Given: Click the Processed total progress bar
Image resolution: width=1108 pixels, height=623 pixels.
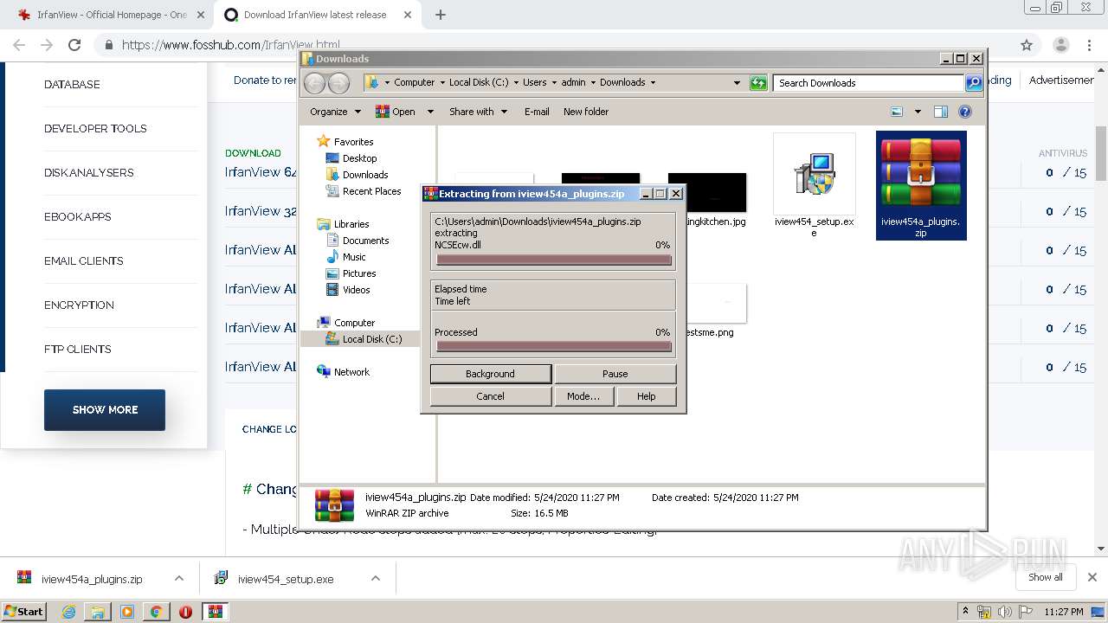Looking at the screenshot, I should pyautogui.click(x=554, y=347).
